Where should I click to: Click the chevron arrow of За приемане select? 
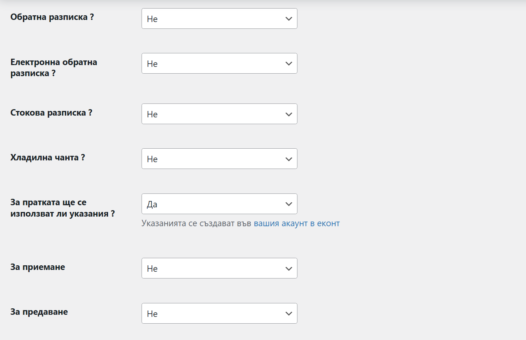pyautogui.click(x=289, y=269)
